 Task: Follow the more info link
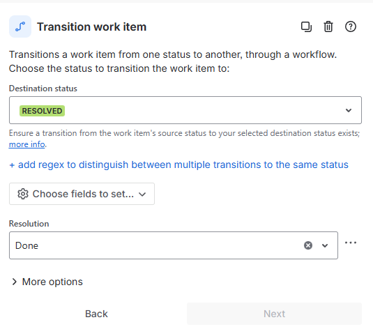pos(27,144)
